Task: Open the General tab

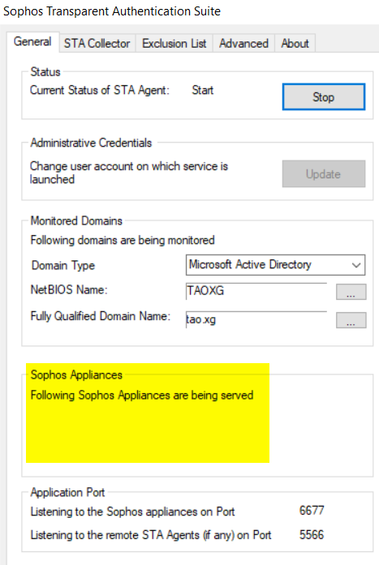Action: coord(32,42)
